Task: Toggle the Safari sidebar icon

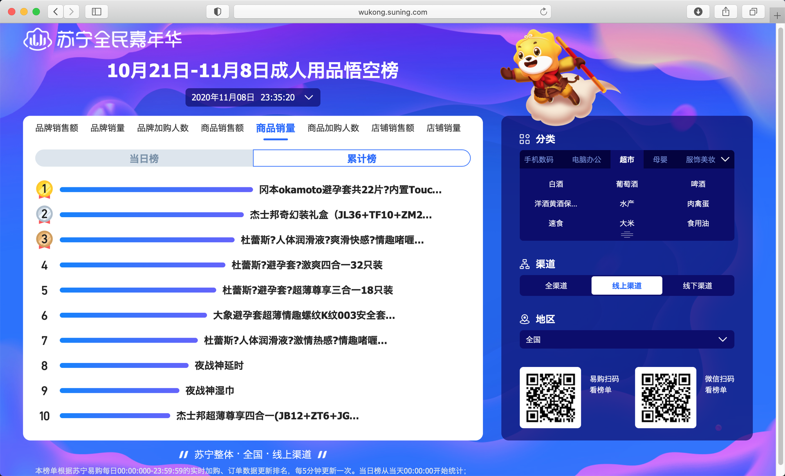Action: (96, 11)
